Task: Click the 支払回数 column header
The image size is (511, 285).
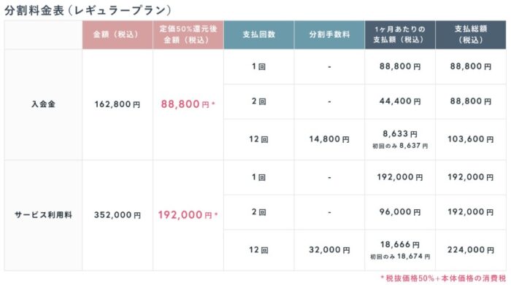Action: 258,34
